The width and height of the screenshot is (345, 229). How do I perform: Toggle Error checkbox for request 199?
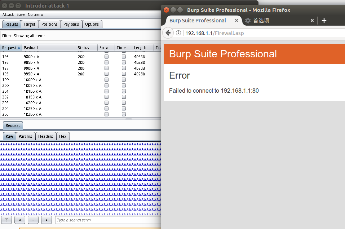pyautogui.click(x=106, y=79)
